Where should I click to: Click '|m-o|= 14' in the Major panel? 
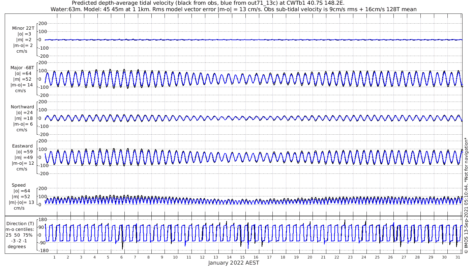(x=22, y=85)
